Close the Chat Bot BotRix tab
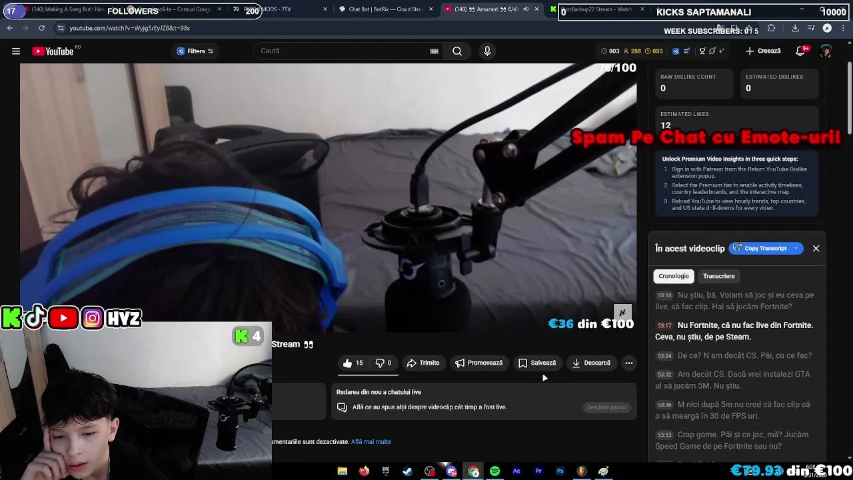Screen dimensions: 853x480 click(x=431, y=9)
